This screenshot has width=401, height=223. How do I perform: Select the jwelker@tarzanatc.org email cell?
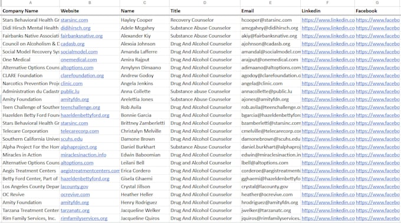coord(270,210)
